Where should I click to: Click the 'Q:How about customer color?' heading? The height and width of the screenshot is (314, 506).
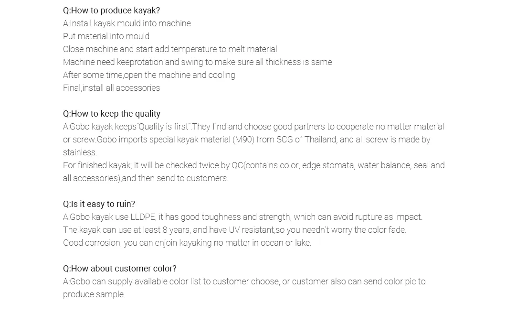click(120, 269)
